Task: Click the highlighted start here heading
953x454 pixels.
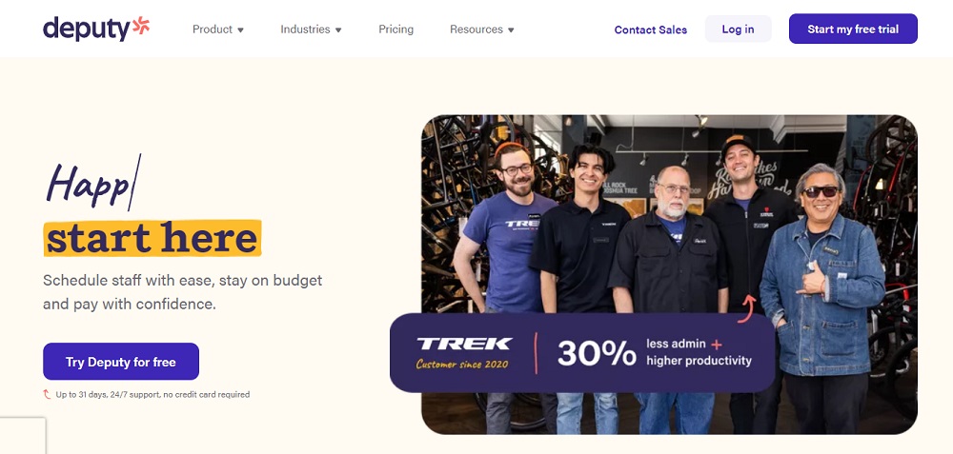Action: click(152, 238)
